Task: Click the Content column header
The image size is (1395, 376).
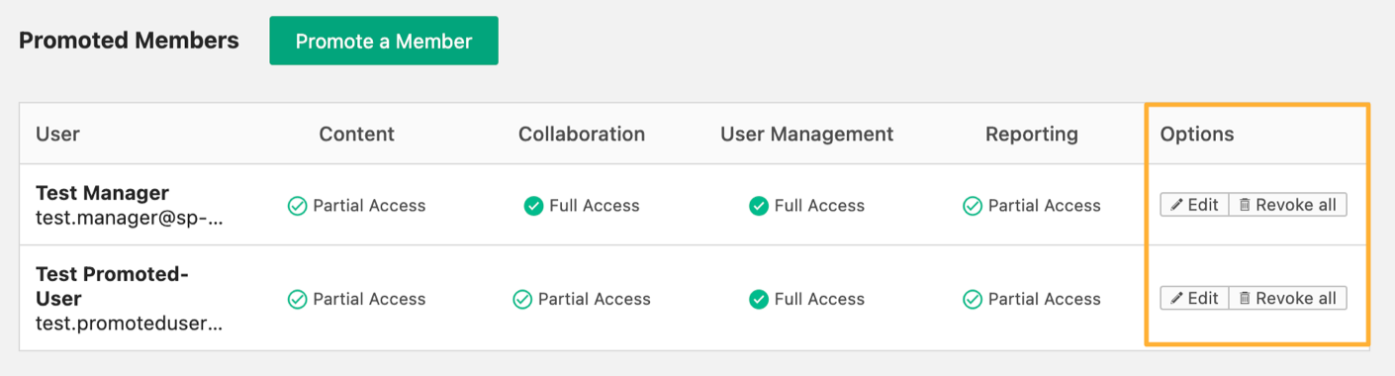Action: click(356, 134)
